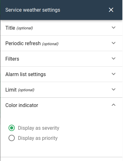Select the Display as priority radio button
The height and width of the screenshot is (161, 123).
12,138
